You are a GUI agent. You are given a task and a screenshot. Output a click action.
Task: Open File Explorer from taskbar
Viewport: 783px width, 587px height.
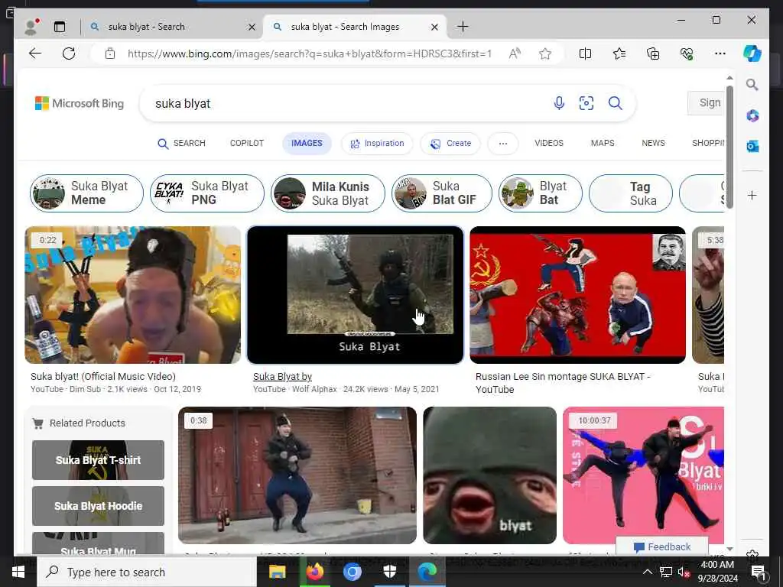pos(277,572)
